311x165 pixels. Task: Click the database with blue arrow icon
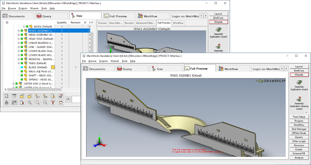(x=7, y=102)
